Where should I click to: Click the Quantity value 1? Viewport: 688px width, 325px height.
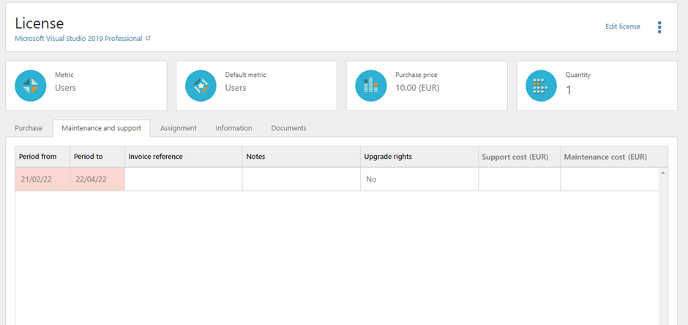pyautogui.click(x=569, y=91)
